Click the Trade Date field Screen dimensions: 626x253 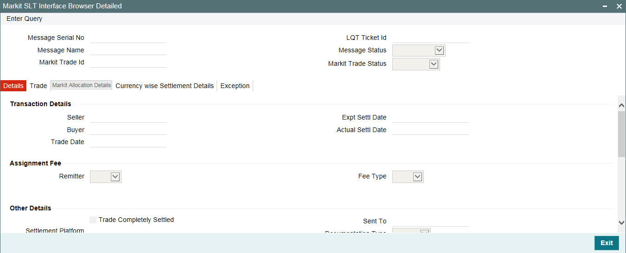click(x=128, y=142)
